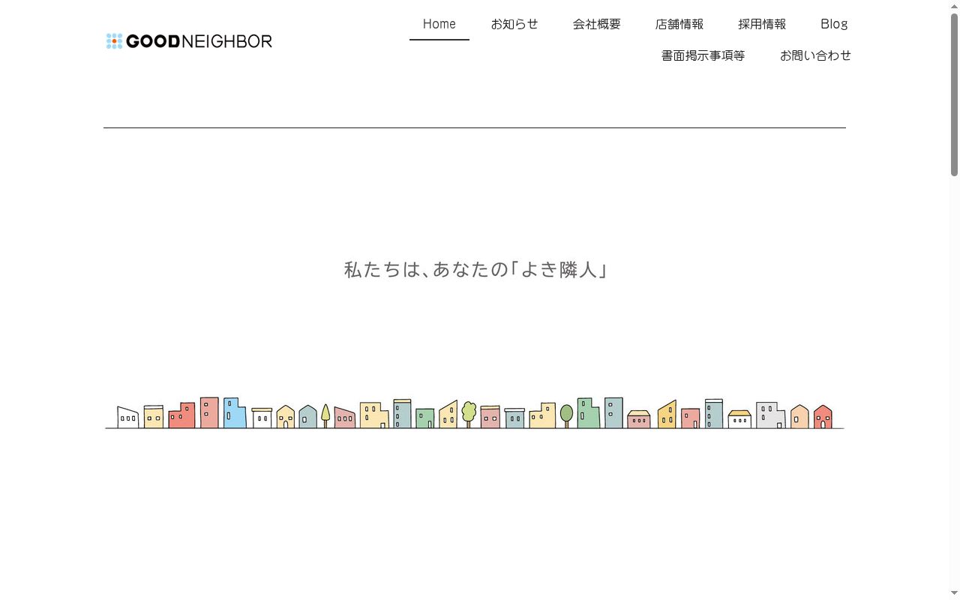The width and height of the screenshot is (960, 600).
Task: Click the colorful town illustration banner
Action: click(x=475, y=413)
